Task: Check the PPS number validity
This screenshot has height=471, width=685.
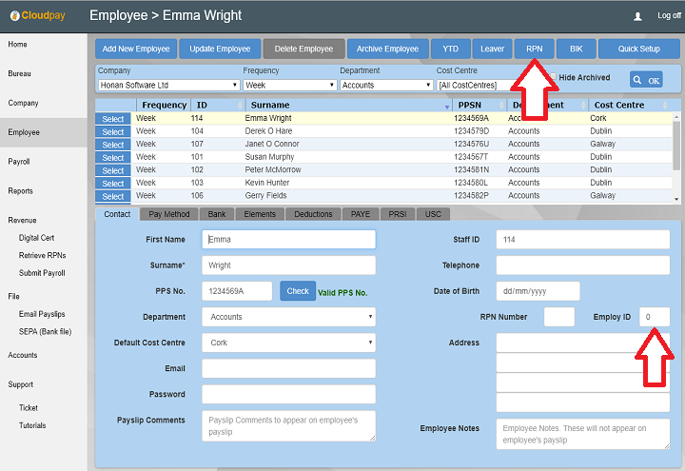Action: coord(297,291)
